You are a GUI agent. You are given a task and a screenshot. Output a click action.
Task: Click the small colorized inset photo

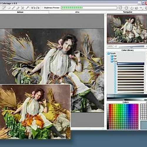point(35,111)
